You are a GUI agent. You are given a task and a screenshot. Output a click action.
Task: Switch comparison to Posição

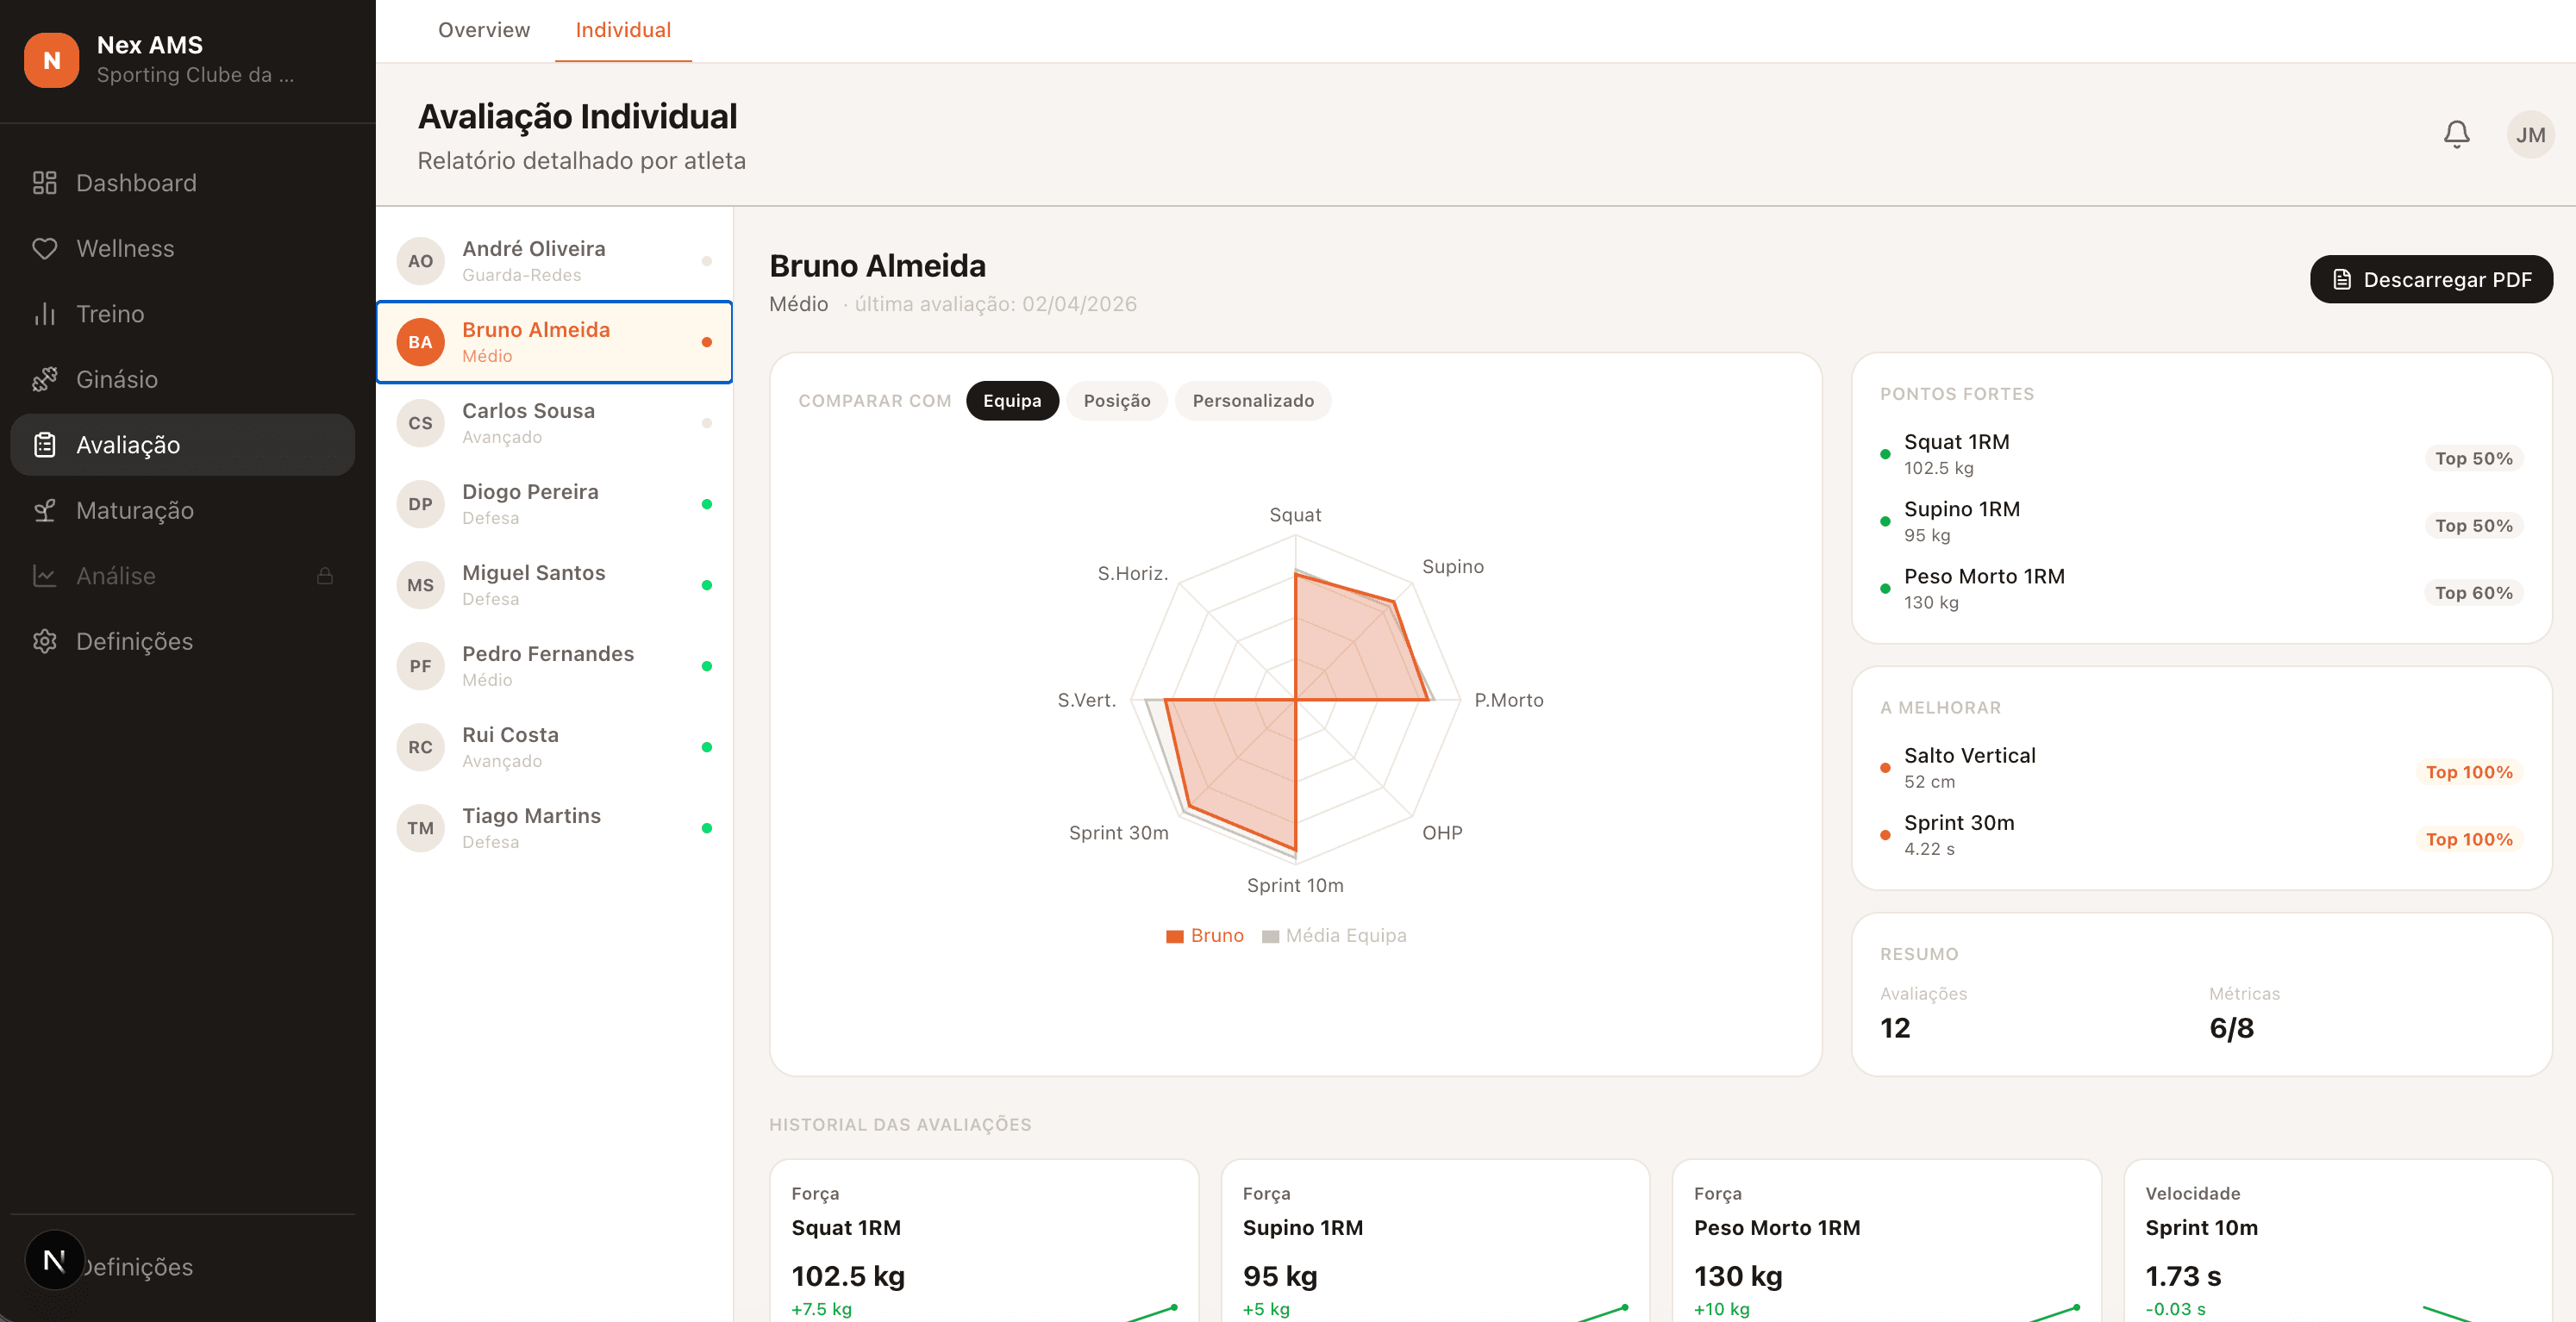click(x=1116, y=401)
